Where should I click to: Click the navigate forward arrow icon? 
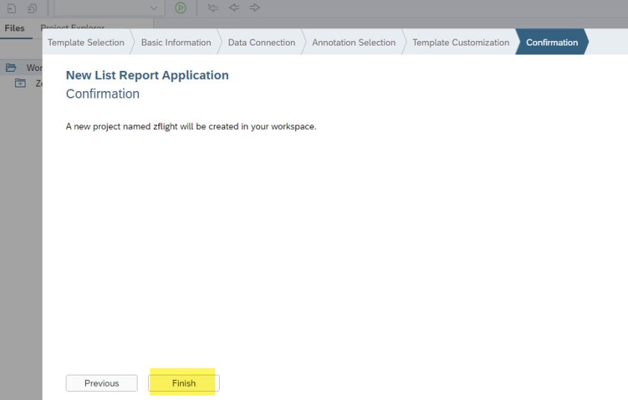(x=255, y=7)
